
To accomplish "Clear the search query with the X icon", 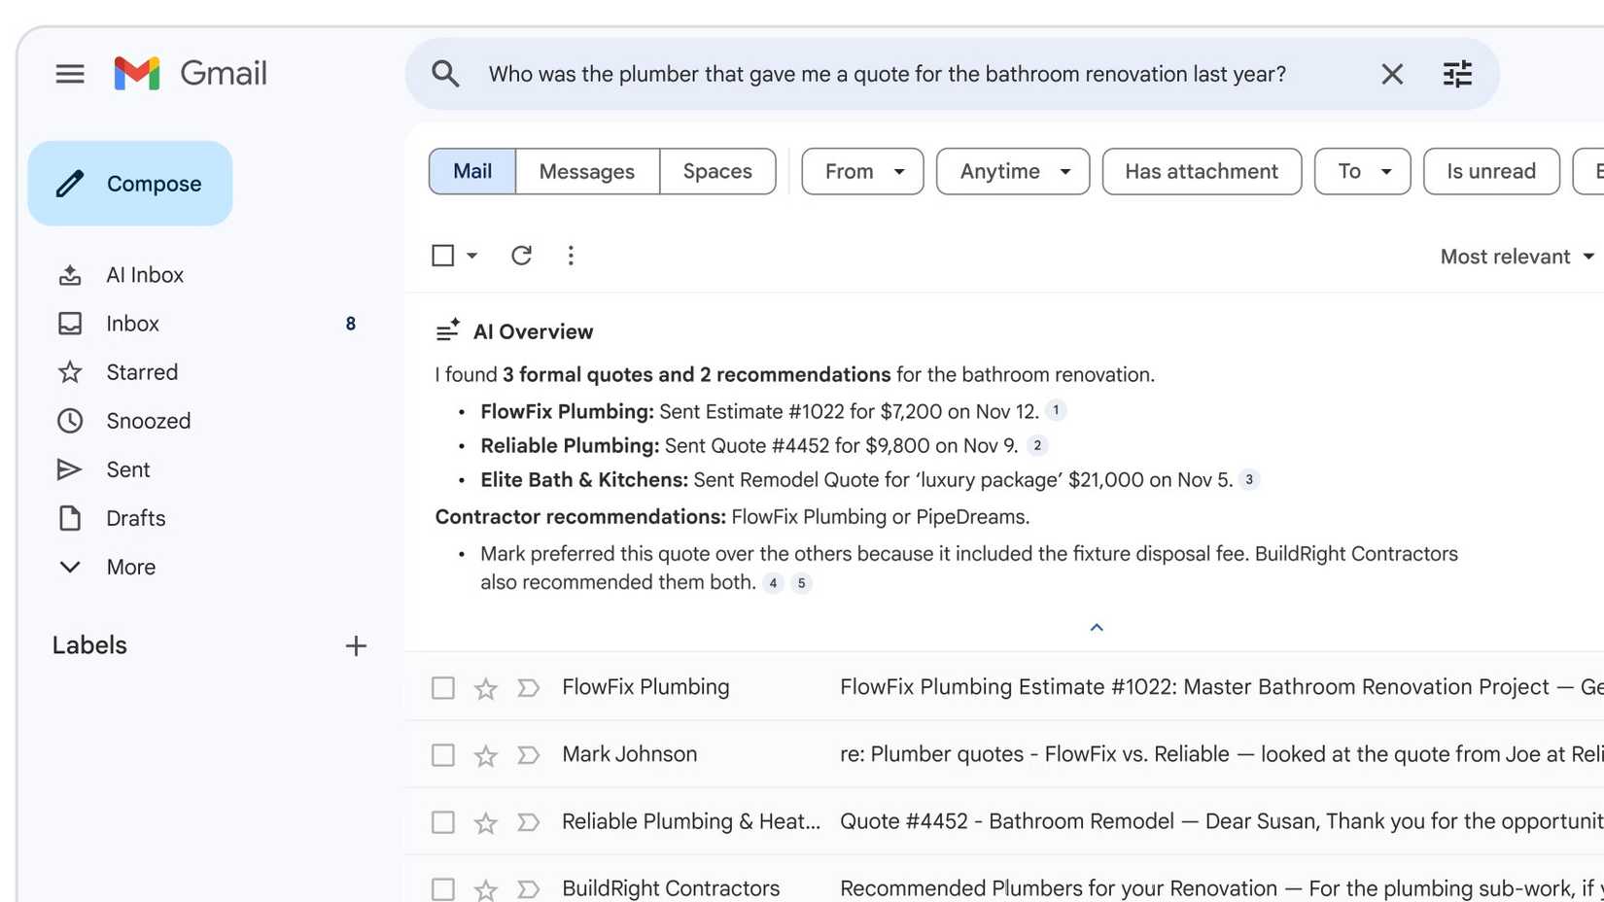I will tap(1392, 73).
